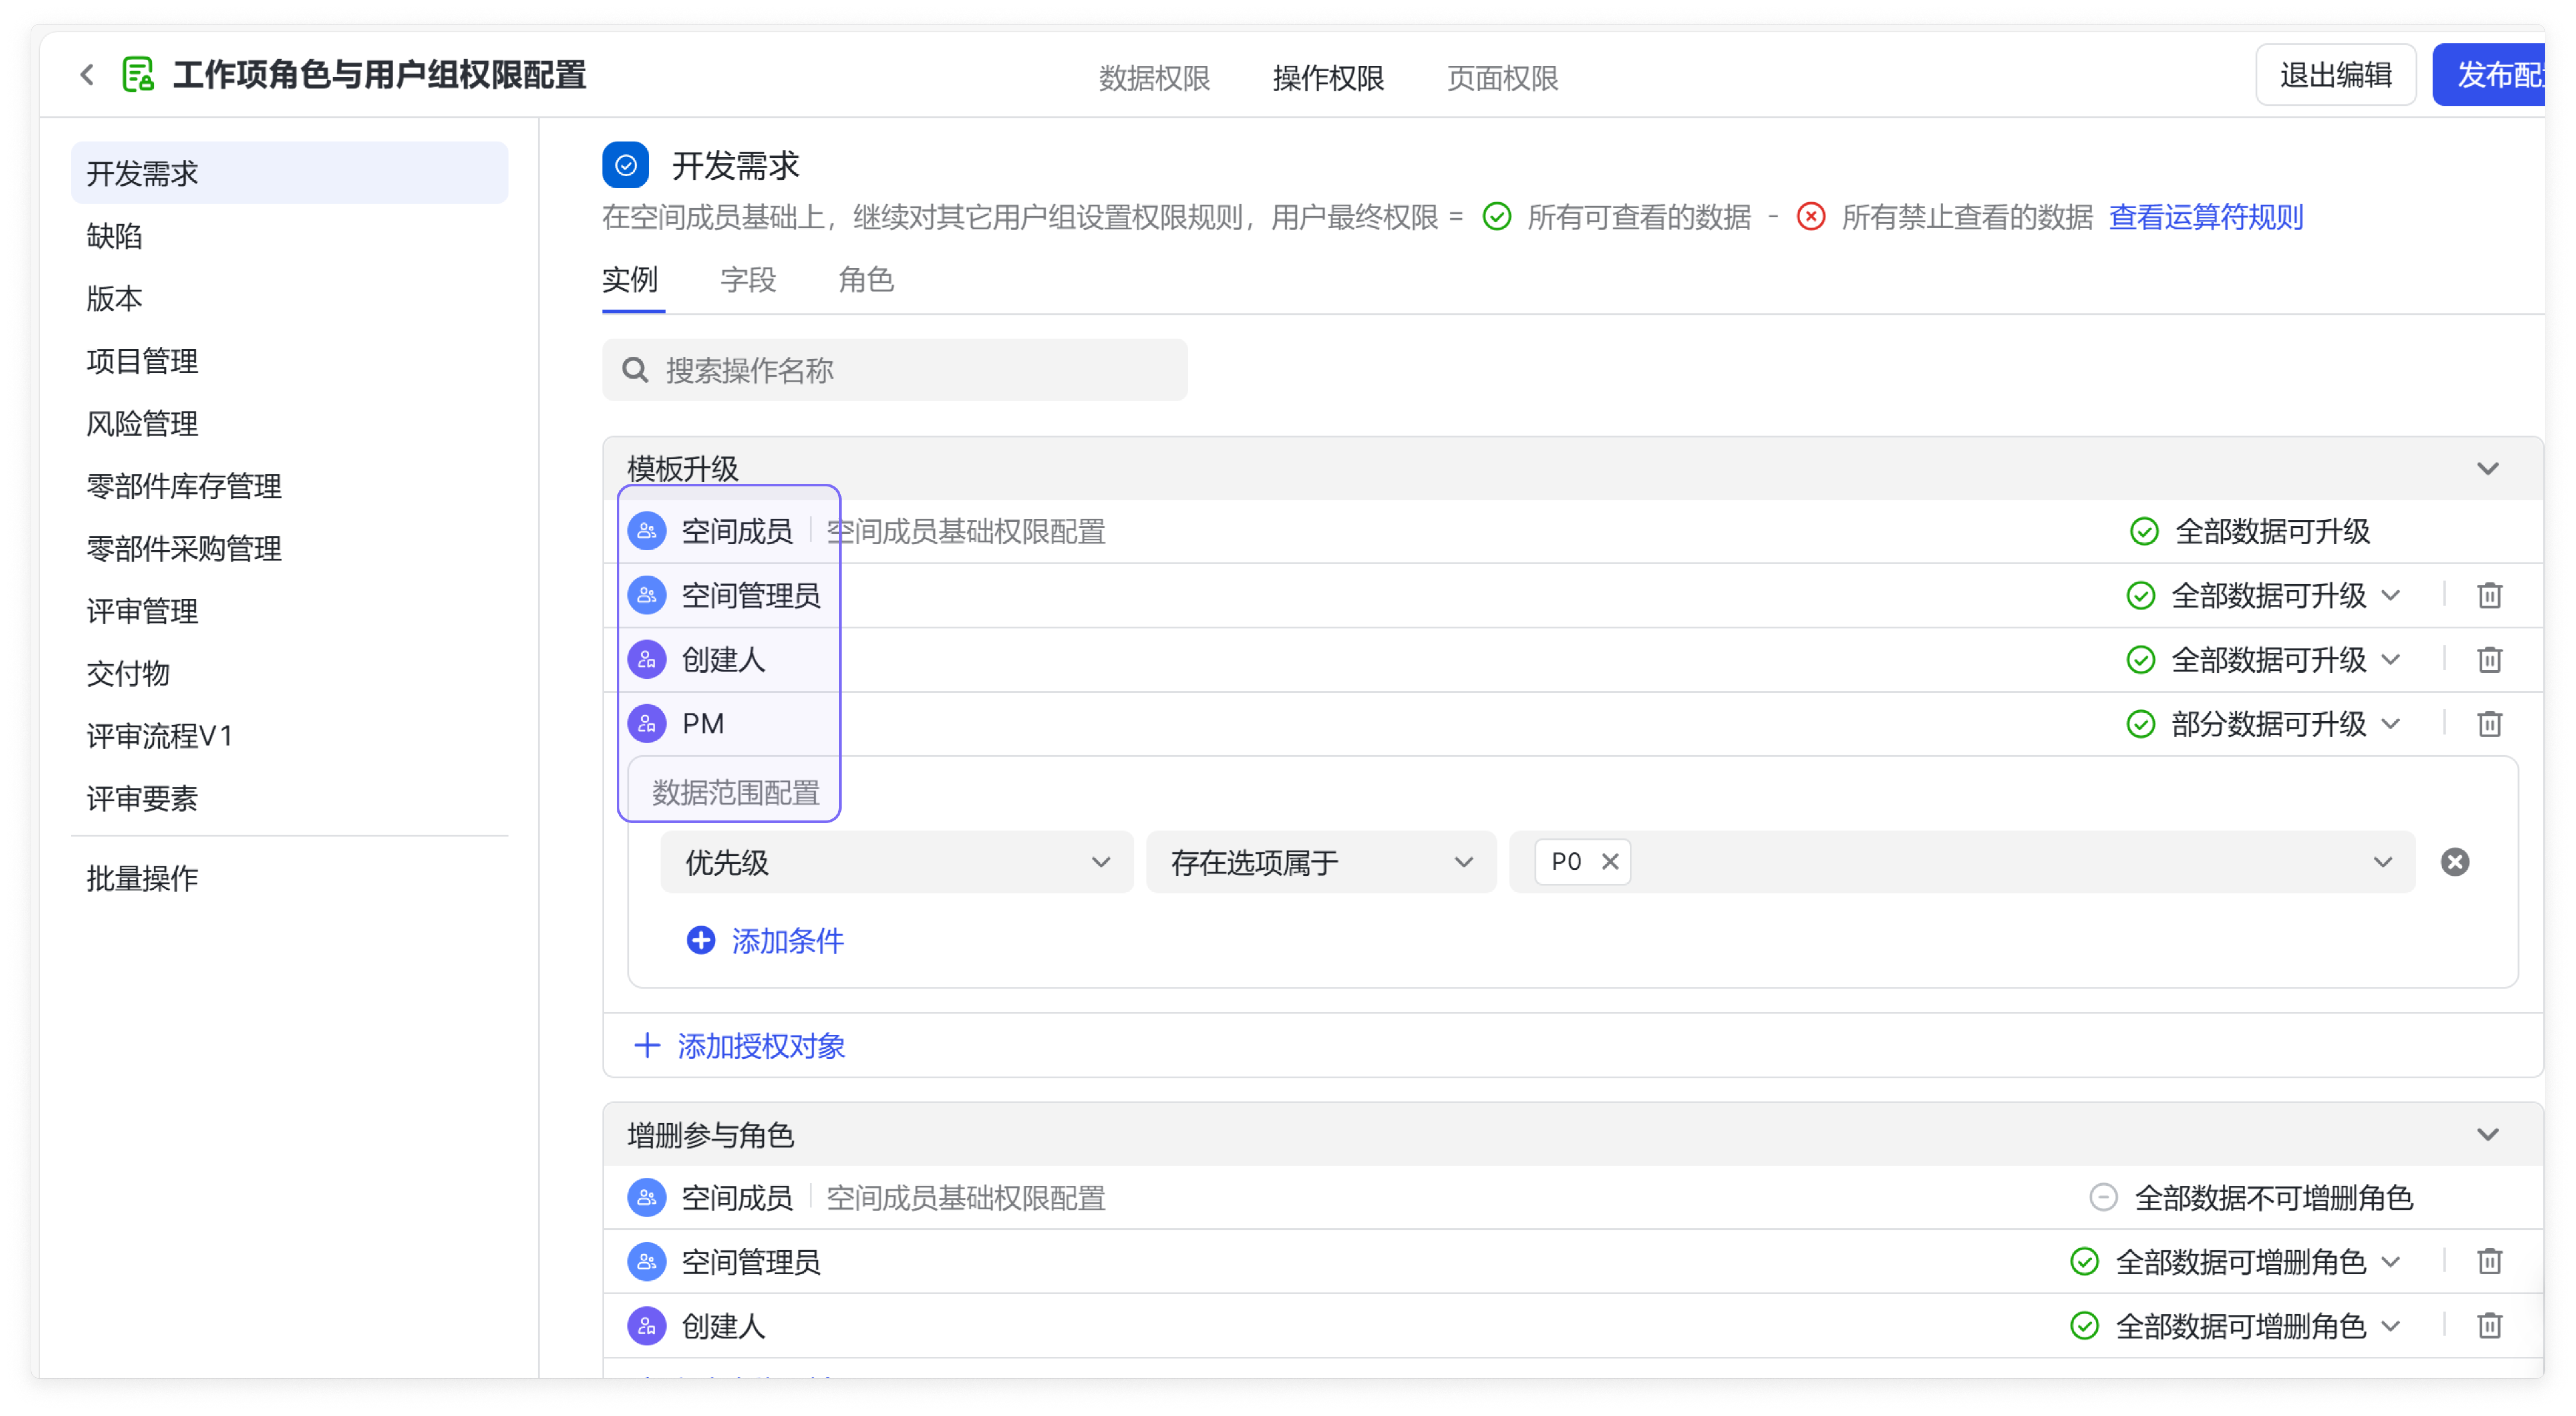Collapse the 模板升级 section

(x=2488, y=468)
